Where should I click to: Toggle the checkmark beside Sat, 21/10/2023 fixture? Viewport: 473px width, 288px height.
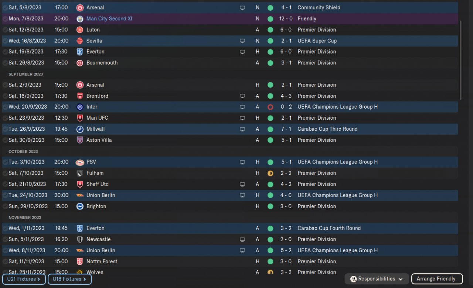5,184
